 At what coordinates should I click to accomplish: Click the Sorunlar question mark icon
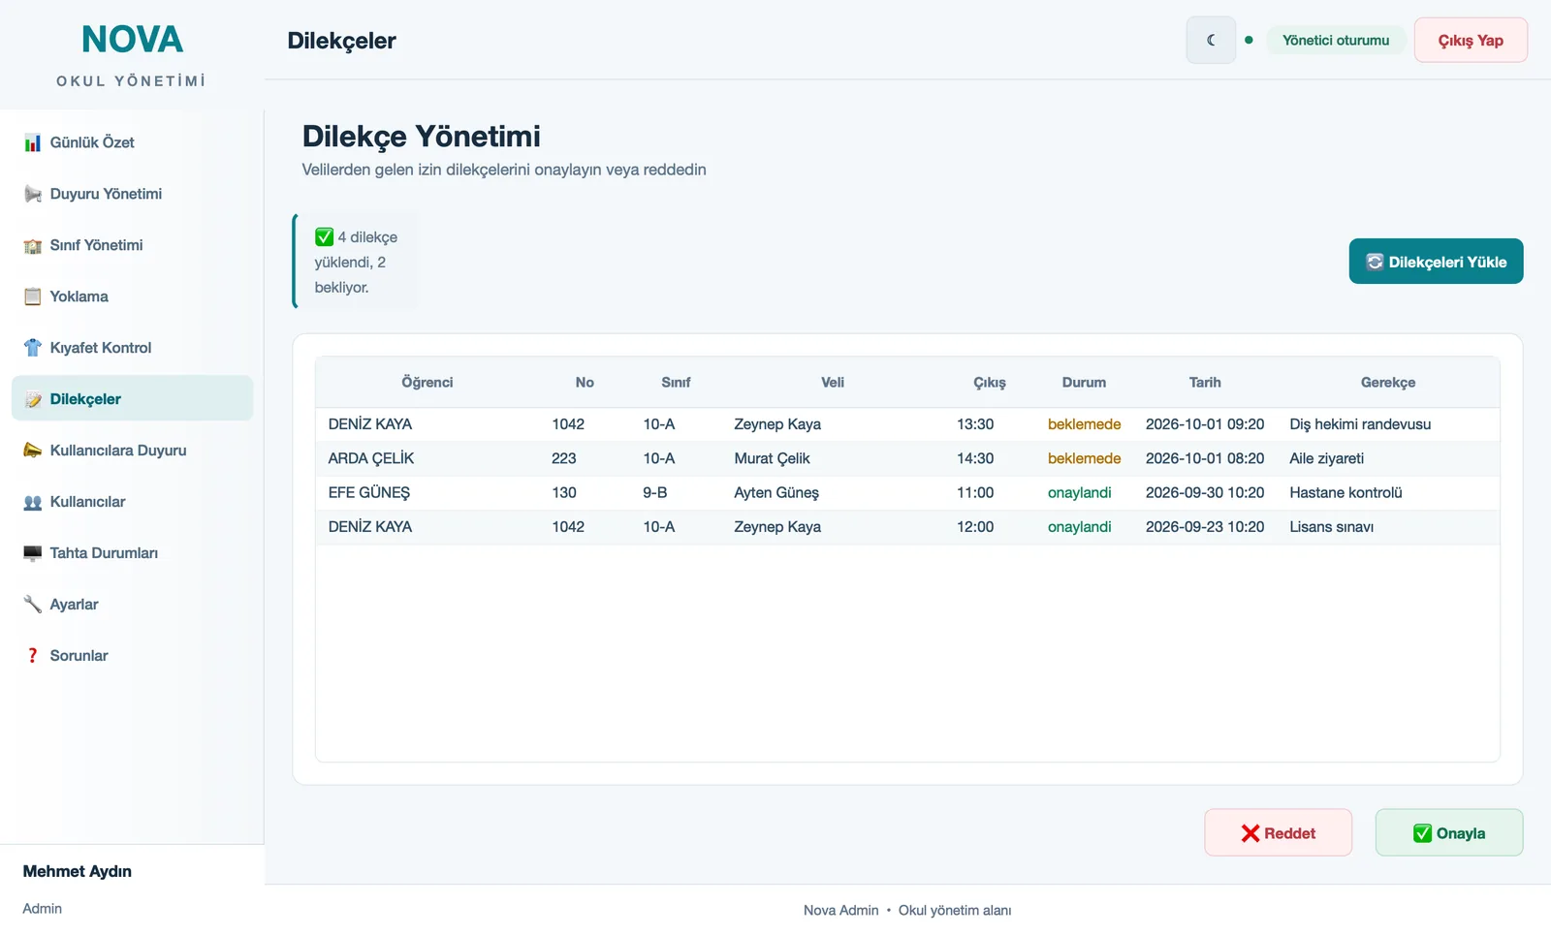pos(33,656)
